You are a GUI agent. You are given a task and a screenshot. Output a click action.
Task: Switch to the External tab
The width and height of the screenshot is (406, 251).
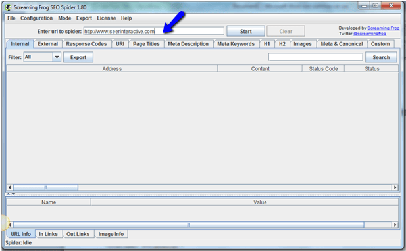[48, 44]
